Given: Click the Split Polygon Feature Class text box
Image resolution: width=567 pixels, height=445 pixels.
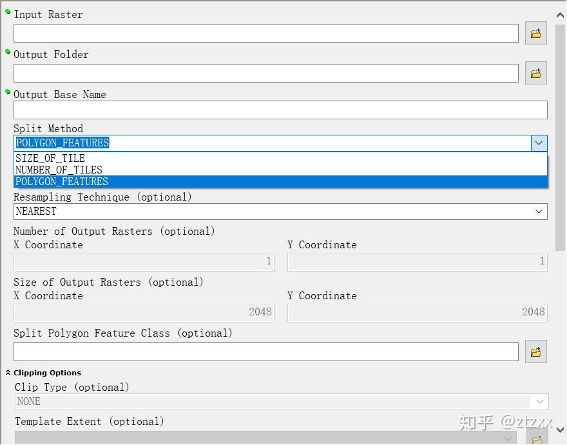Looking at the screenshot, I should [x=265, y=351].
